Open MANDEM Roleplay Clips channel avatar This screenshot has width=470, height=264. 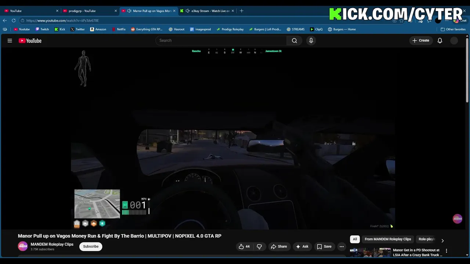coord(23,246)
